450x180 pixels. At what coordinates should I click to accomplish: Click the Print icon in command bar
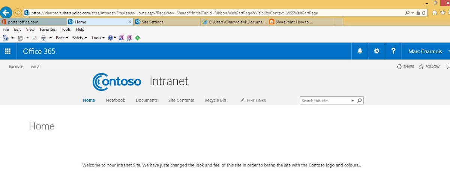pyautogui.click(x=43, y=38)
